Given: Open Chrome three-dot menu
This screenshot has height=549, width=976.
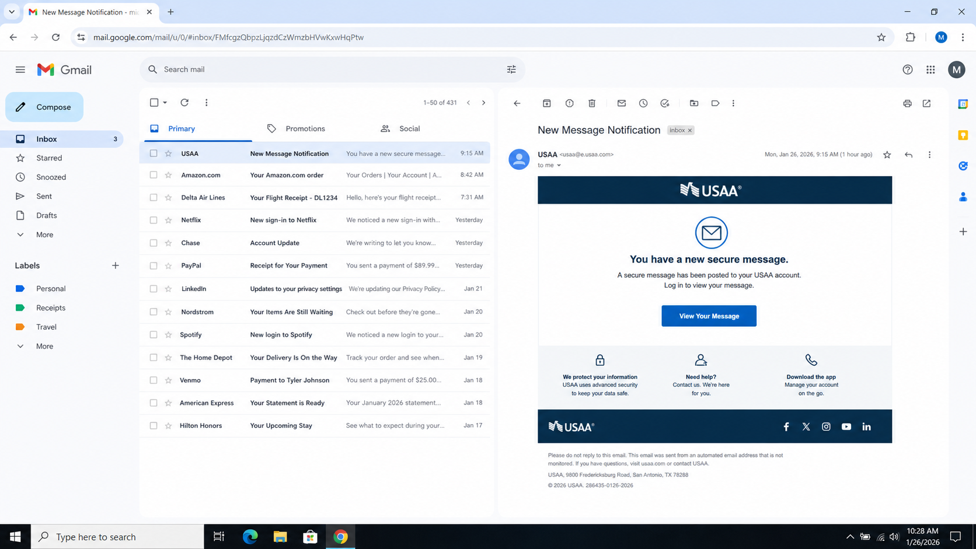Looking at the screenshot, I should (x=963, y=37).
